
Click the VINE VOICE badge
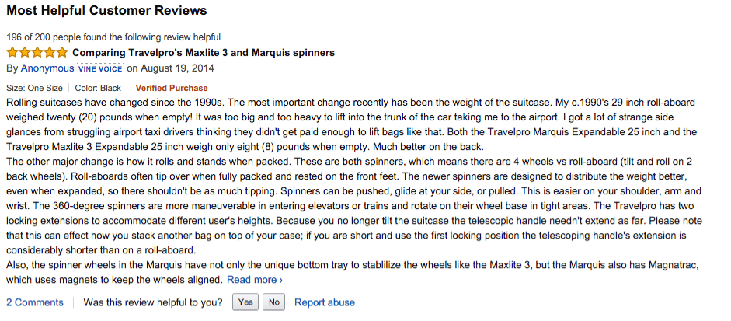(x=100, y=68)
